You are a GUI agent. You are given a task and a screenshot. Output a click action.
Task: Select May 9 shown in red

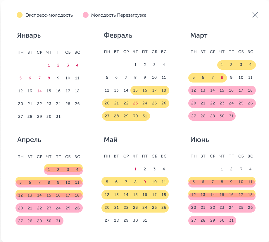click(x=145, y=182)
